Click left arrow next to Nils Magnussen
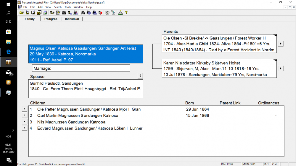 click(x=25, y=122)
